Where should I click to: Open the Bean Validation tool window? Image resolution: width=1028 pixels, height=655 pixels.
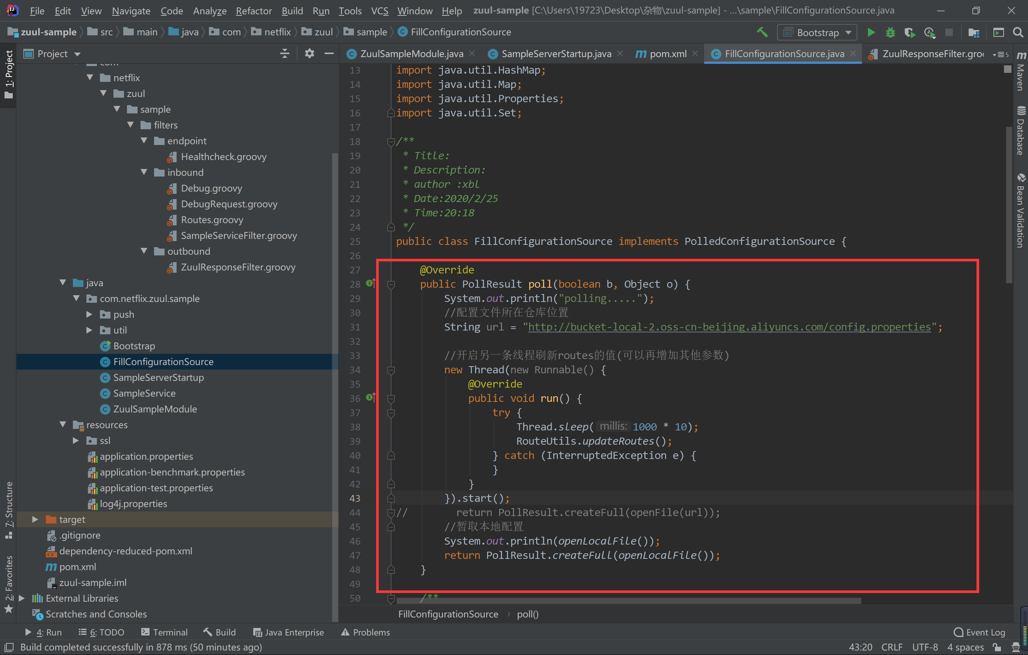tap(1021, 210)
